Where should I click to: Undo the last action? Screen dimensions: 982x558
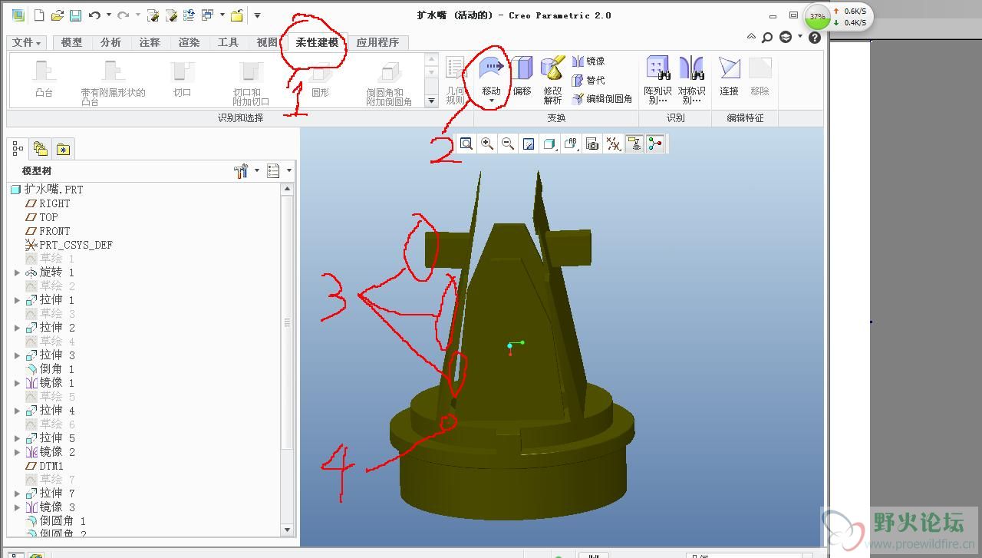pos(94,15)
